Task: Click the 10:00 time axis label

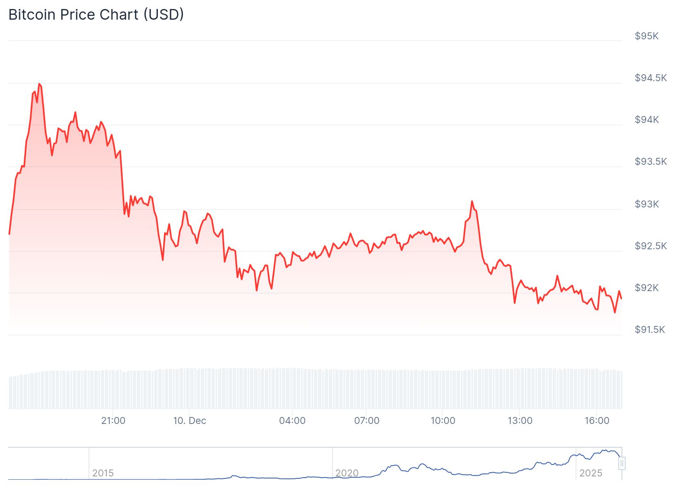Action: point(443,421)
